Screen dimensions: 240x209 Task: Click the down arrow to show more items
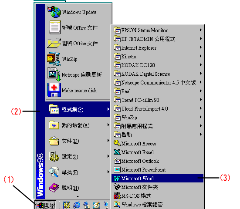(x=78, y=196)
